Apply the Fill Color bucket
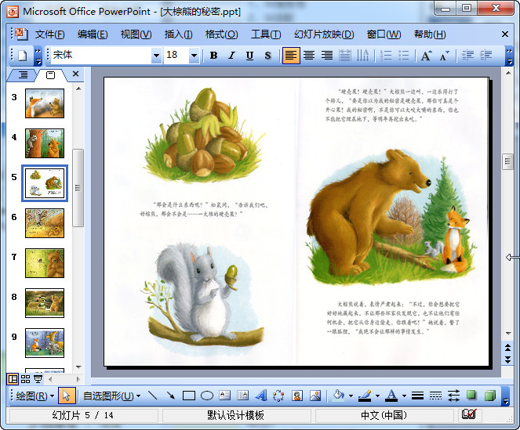 pos(338,396)
